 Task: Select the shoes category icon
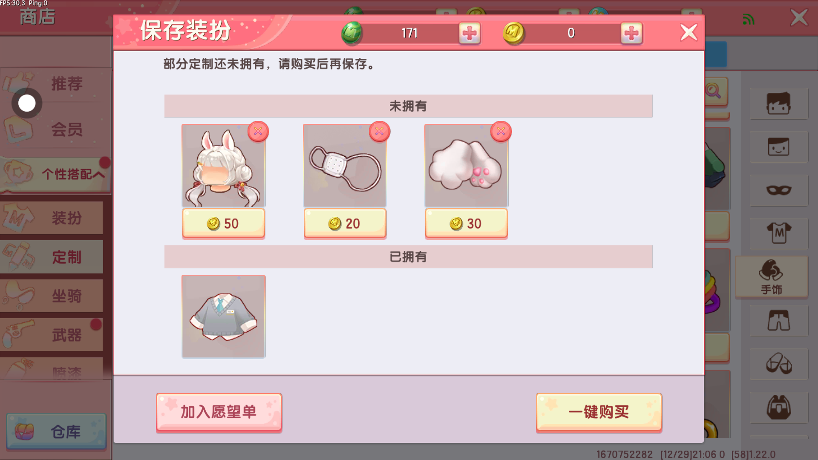coord(779,364)
